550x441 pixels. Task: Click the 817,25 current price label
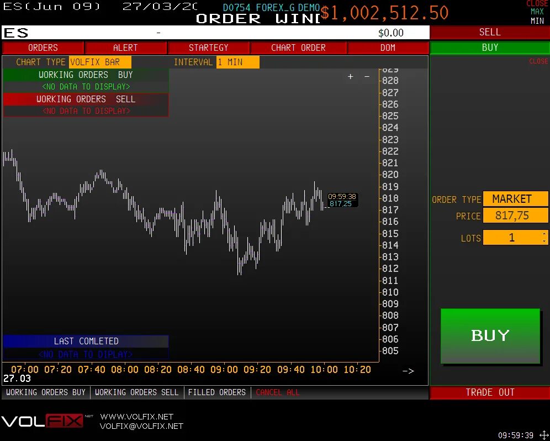[x=340, y=204]
